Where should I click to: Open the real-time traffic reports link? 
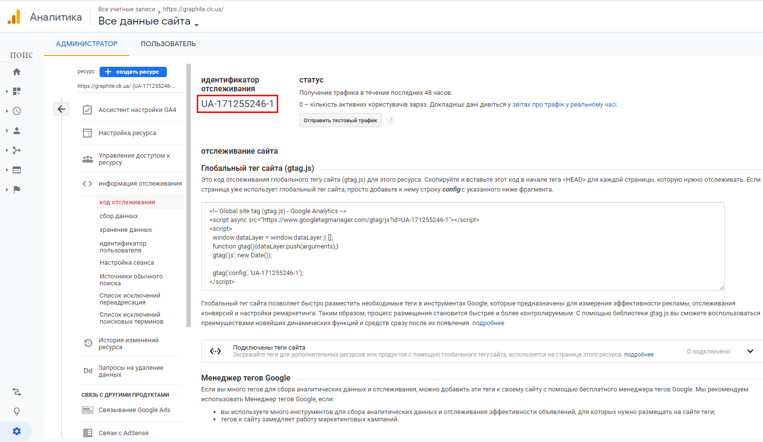[564, 105]
